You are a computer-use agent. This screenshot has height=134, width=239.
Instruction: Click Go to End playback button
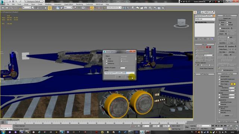point(225,126)
